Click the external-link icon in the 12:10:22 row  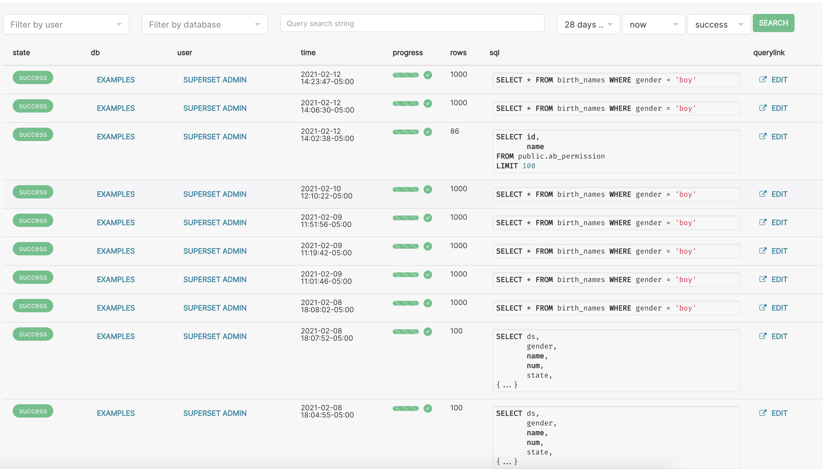pos(762,194)
